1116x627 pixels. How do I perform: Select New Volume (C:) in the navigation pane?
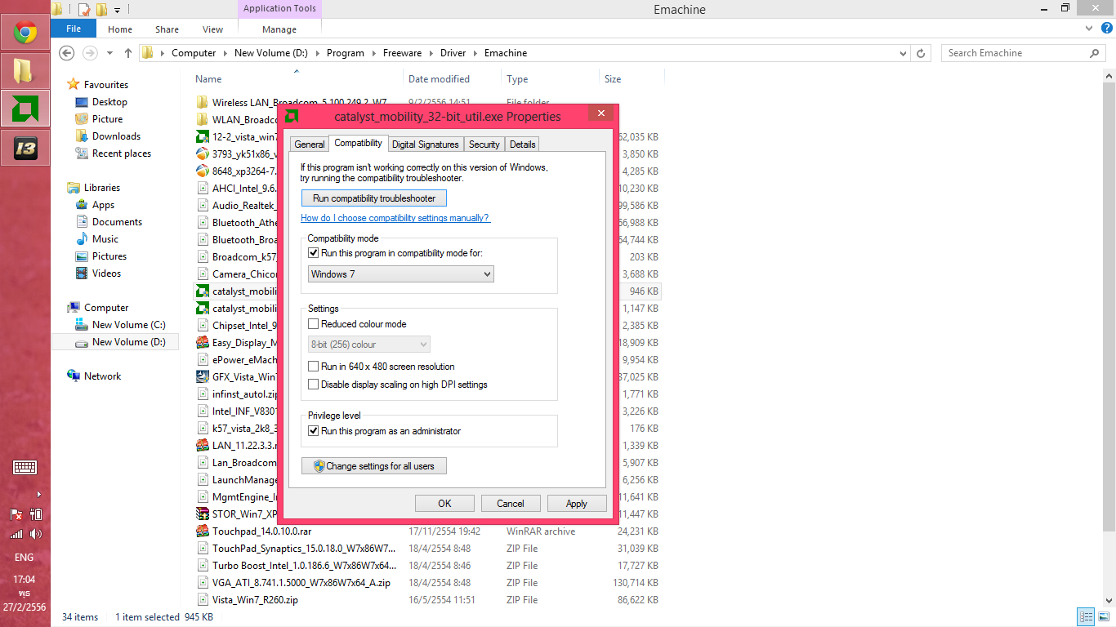pos(128,325)
